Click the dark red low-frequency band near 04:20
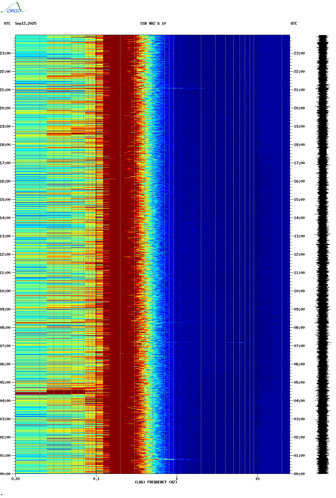This screenshot has height=498, width=336. click(x=50, y=393)
